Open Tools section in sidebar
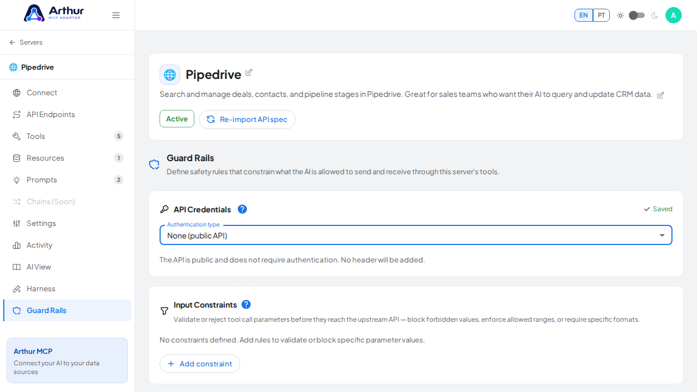The width and height of the screenshot is (697, 392). (68, 136)
